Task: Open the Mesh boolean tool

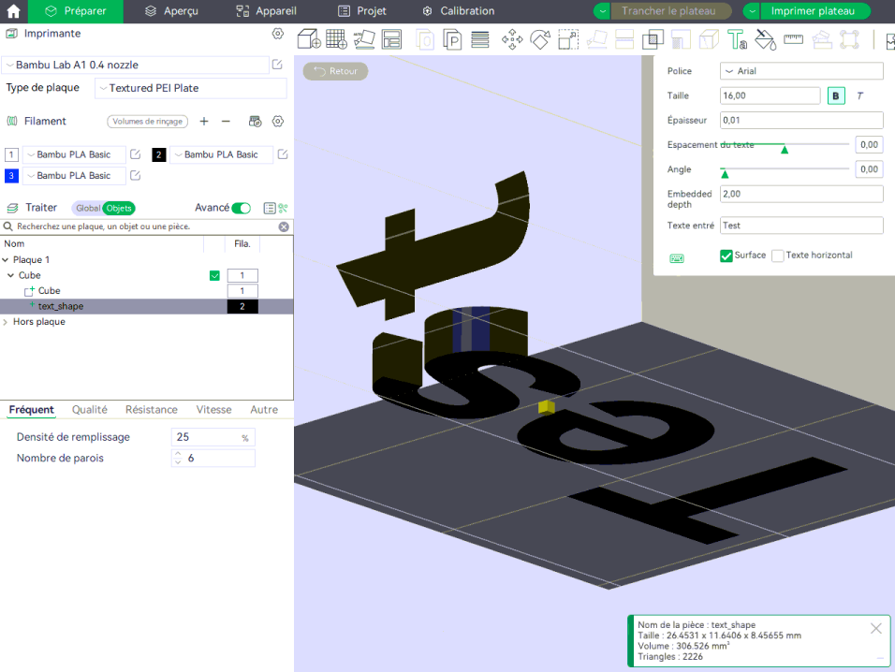Action: (x=653, y=39)
